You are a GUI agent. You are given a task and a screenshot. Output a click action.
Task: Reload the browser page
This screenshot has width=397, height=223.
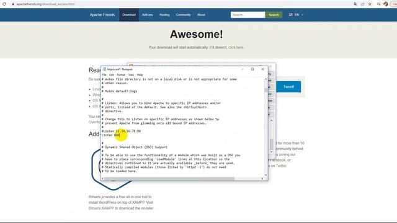(4, 4)
